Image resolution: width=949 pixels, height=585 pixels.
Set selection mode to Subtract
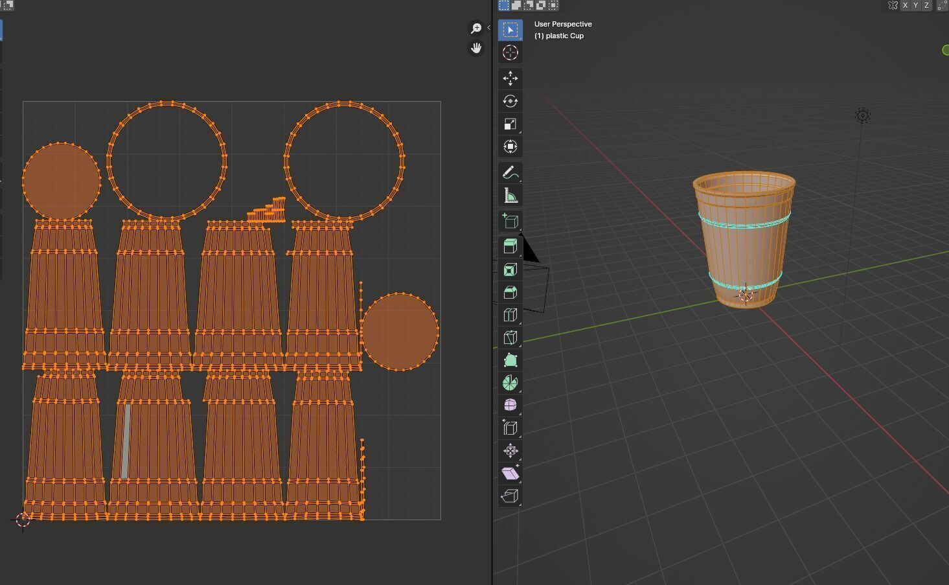click(x=529, y=5)
